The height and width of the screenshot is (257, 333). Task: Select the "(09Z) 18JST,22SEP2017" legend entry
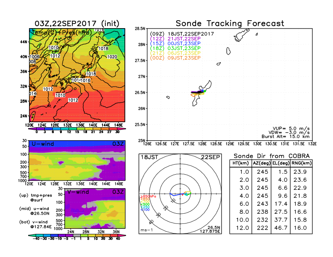(x=182, y=34)
